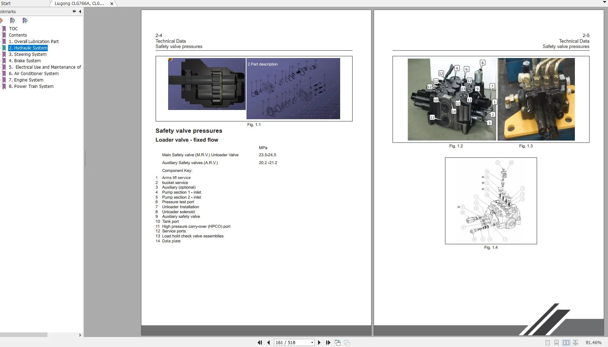The height and width of the screenshot is (347, 608).
Task: Select the Liugong CLG766A document tab
Action: [79, 4]
